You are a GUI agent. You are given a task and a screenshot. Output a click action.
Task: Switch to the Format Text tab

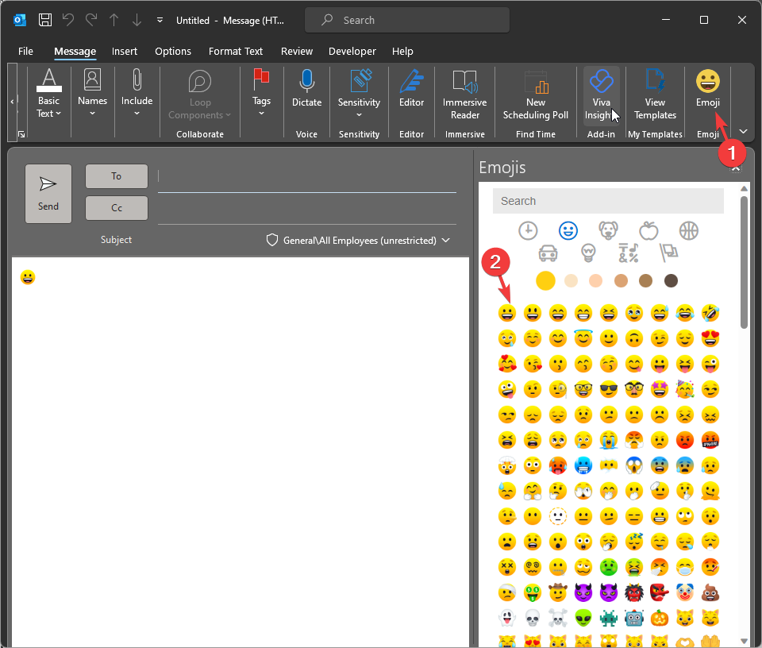[236, 51]
